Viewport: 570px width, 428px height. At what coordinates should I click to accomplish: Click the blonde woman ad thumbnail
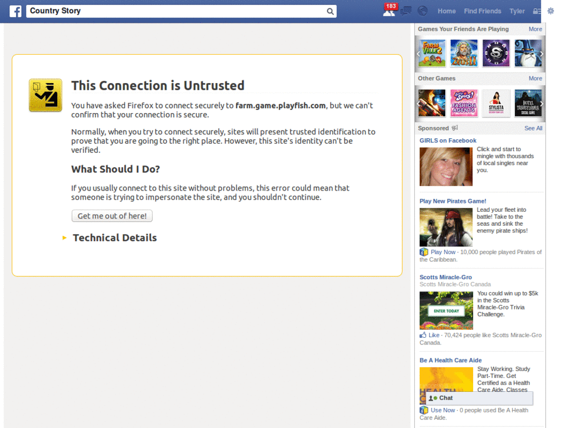tap(446, 167)
